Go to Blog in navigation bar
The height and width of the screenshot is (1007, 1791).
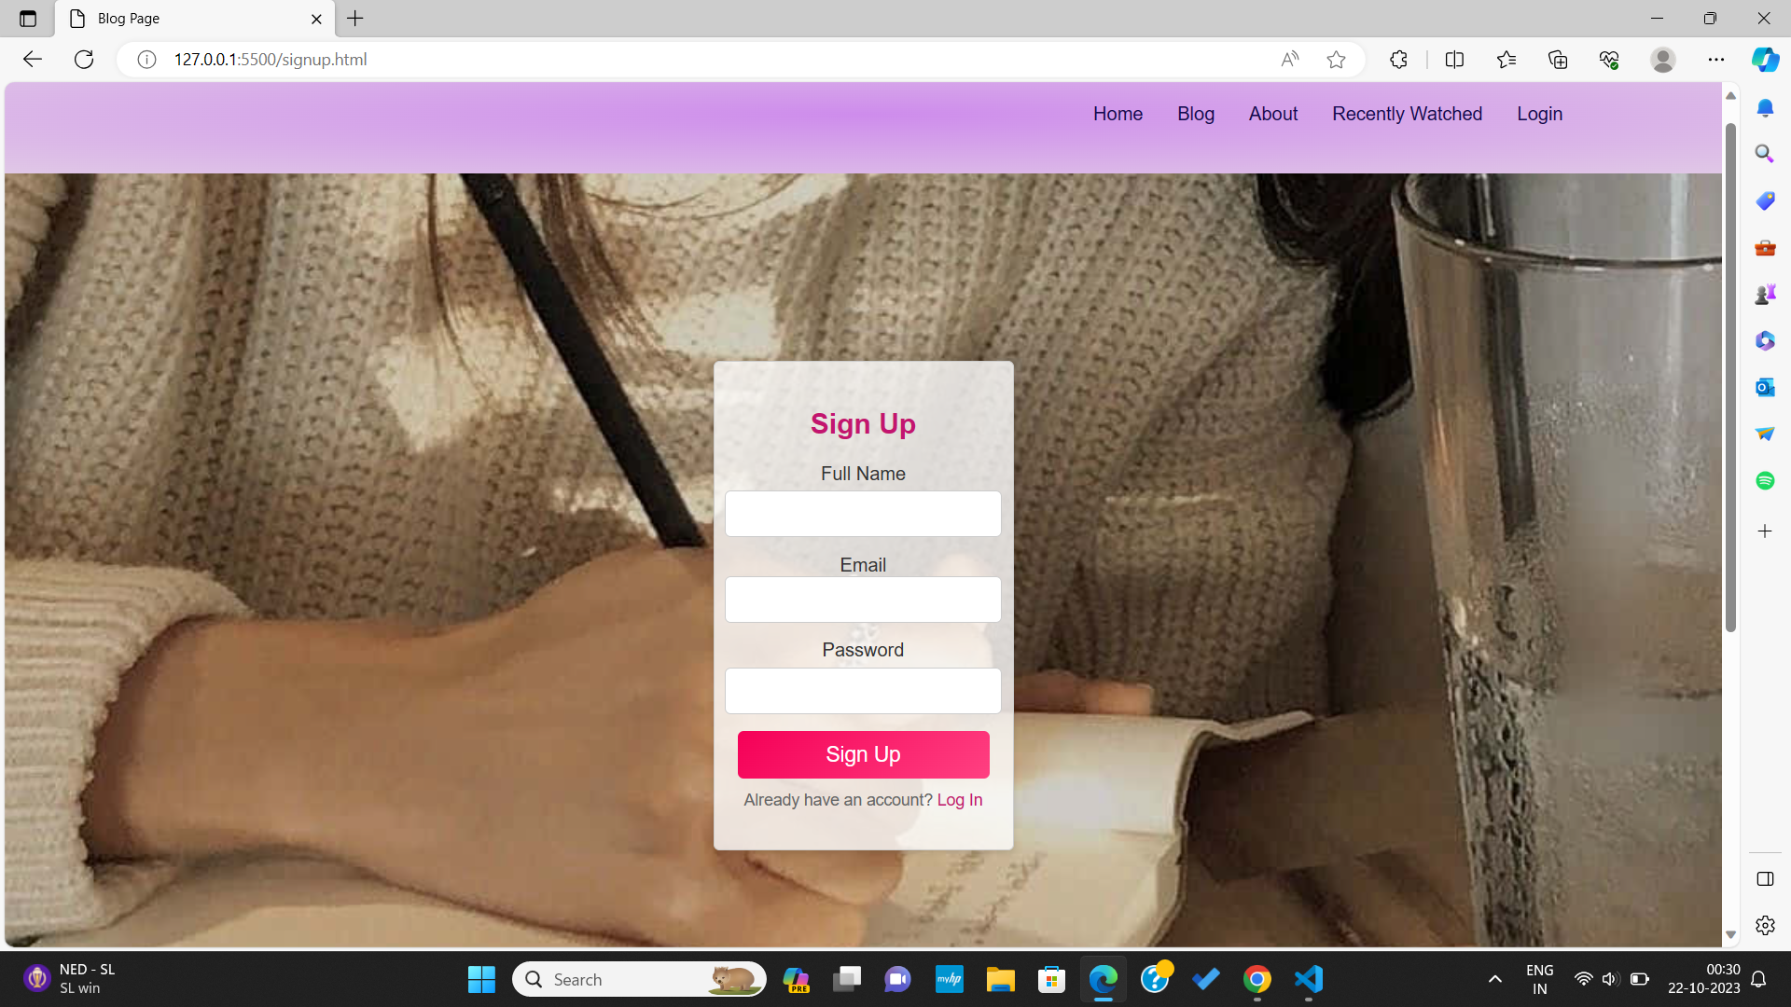(1195, 114)
